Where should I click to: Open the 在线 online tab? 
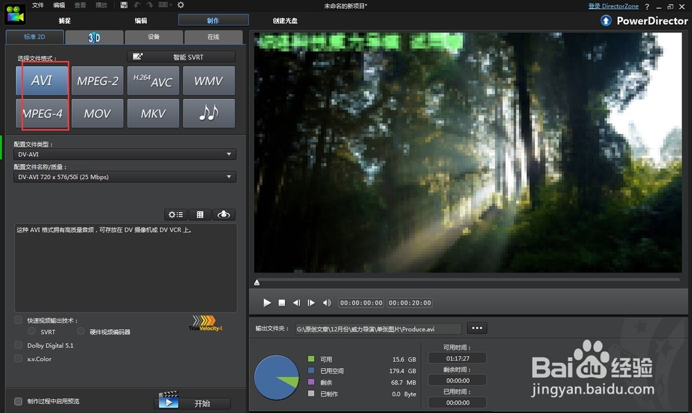[x=213, y=37]
